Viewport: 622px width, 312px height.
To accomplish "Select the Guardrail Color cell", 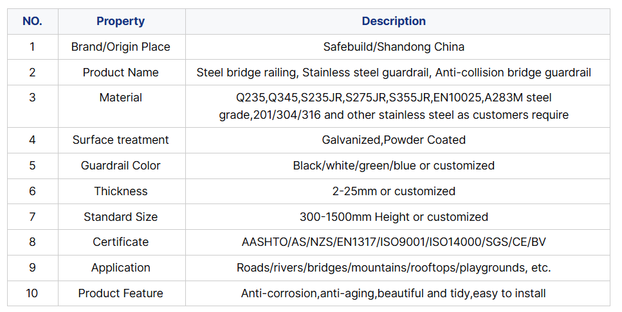I will 121,166.
